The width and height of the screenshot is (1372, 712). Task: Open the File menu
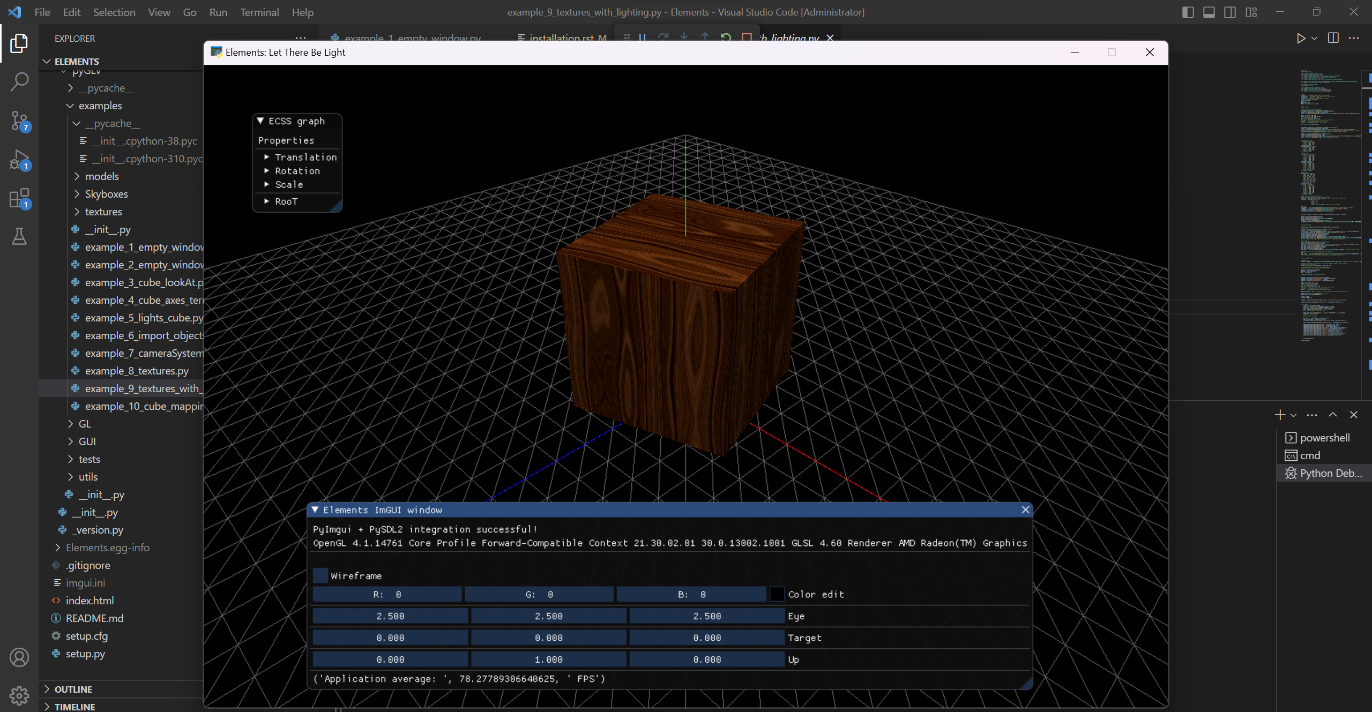[42, 12]
